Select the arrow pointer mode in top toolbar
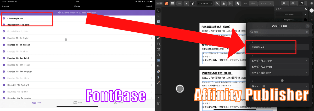The width and height of the screenshot is (314, 111). coord(186,3)
